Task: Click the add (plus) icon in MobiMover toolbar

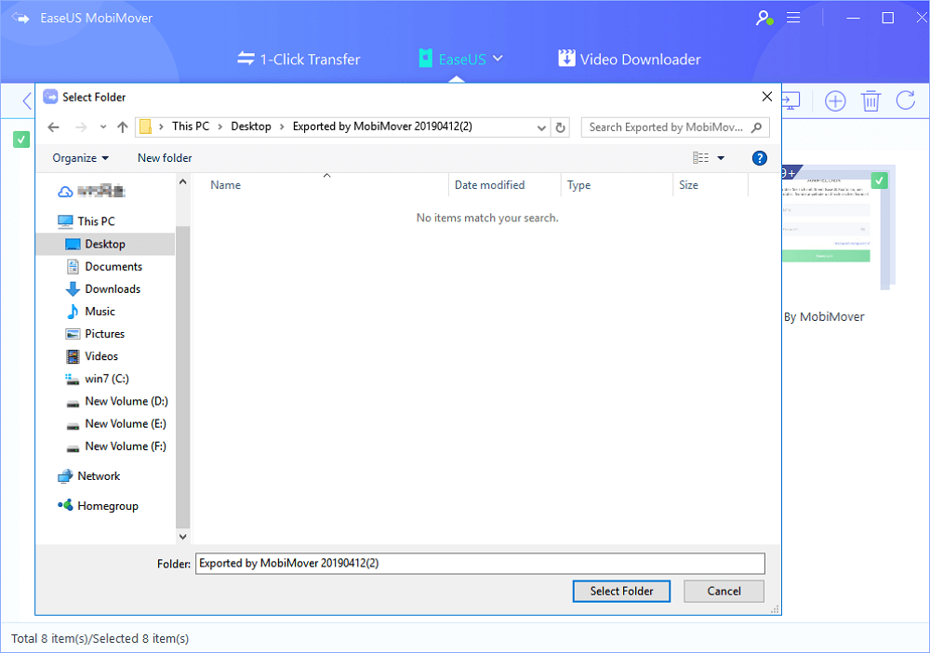Action: [x=835, y=100]
